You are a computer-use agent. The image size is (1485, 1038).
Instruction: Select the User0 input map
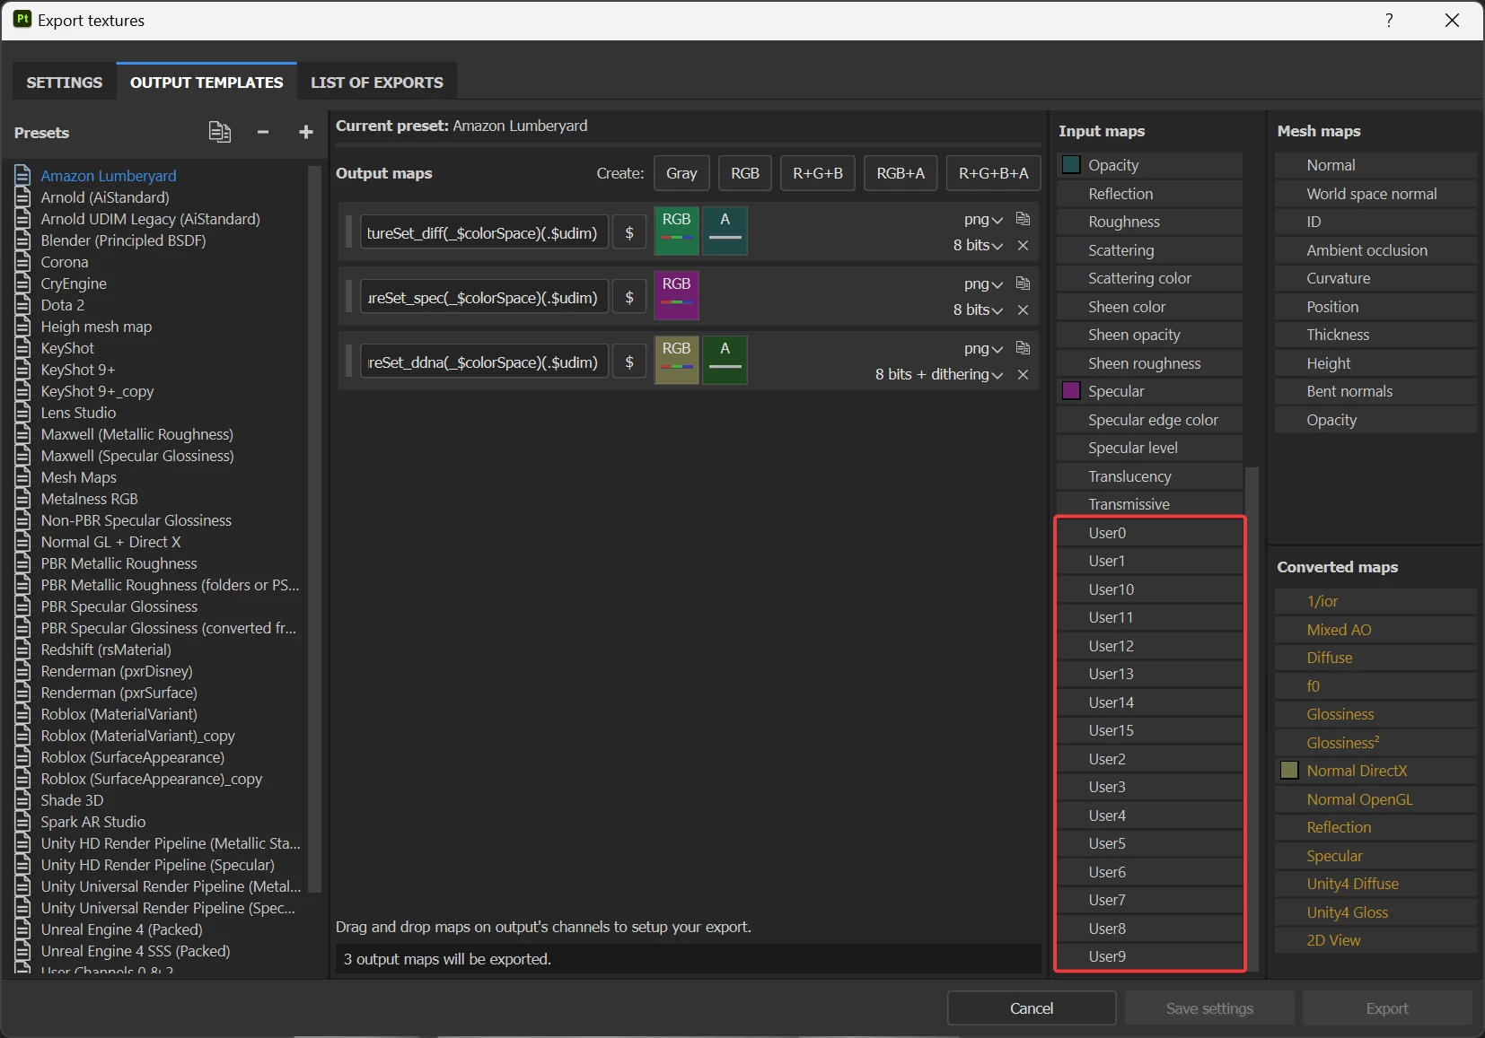1150,533
